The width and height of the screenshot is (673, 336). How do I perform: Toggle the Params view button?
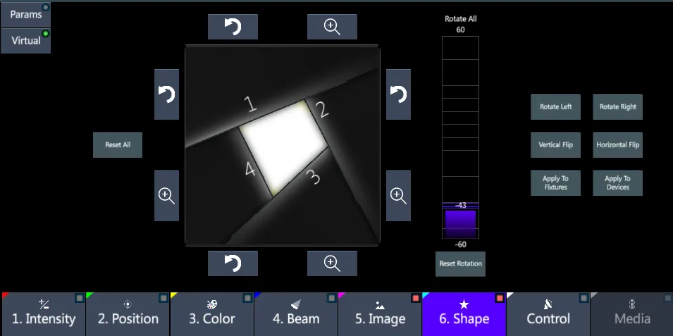(26, 15)
